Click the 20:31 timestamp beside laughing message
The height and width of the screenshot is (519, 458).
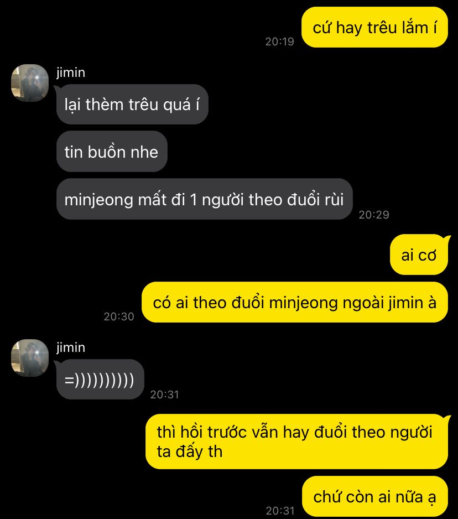coord(165,395)
